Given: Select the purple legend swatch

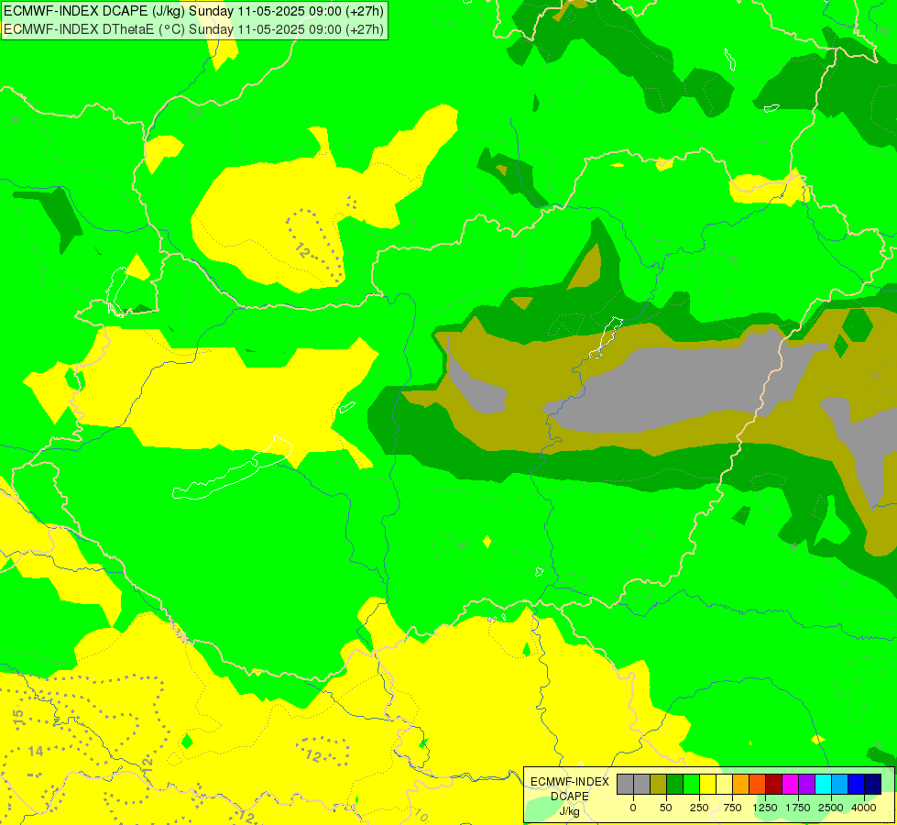Looking at the screenshot, I should pos(807,785).
